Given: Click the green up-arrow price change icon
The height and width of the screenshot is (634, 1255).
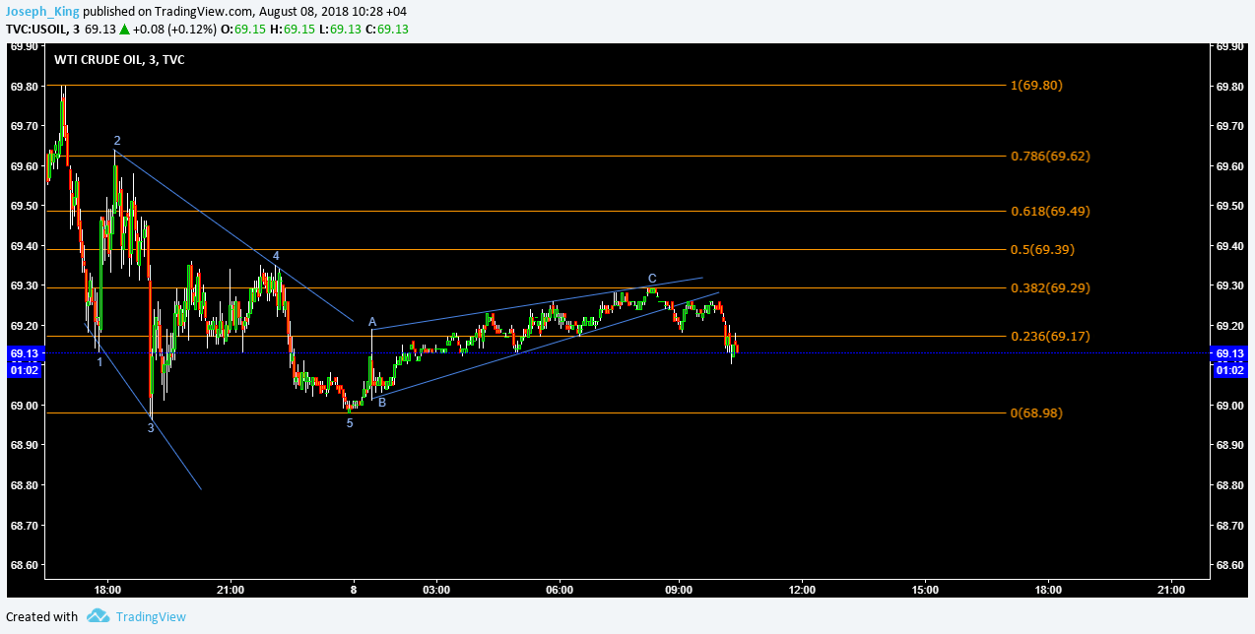Looking at the screenshot, I should click(124, 29).
